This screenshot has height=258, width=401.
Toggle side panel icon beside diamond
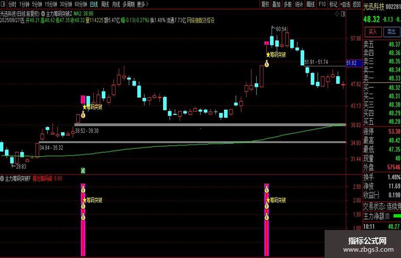pyautogui.click(x=343, y=14)
